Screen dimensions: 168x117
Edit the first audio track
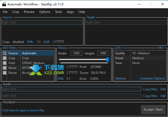[163, 89]
